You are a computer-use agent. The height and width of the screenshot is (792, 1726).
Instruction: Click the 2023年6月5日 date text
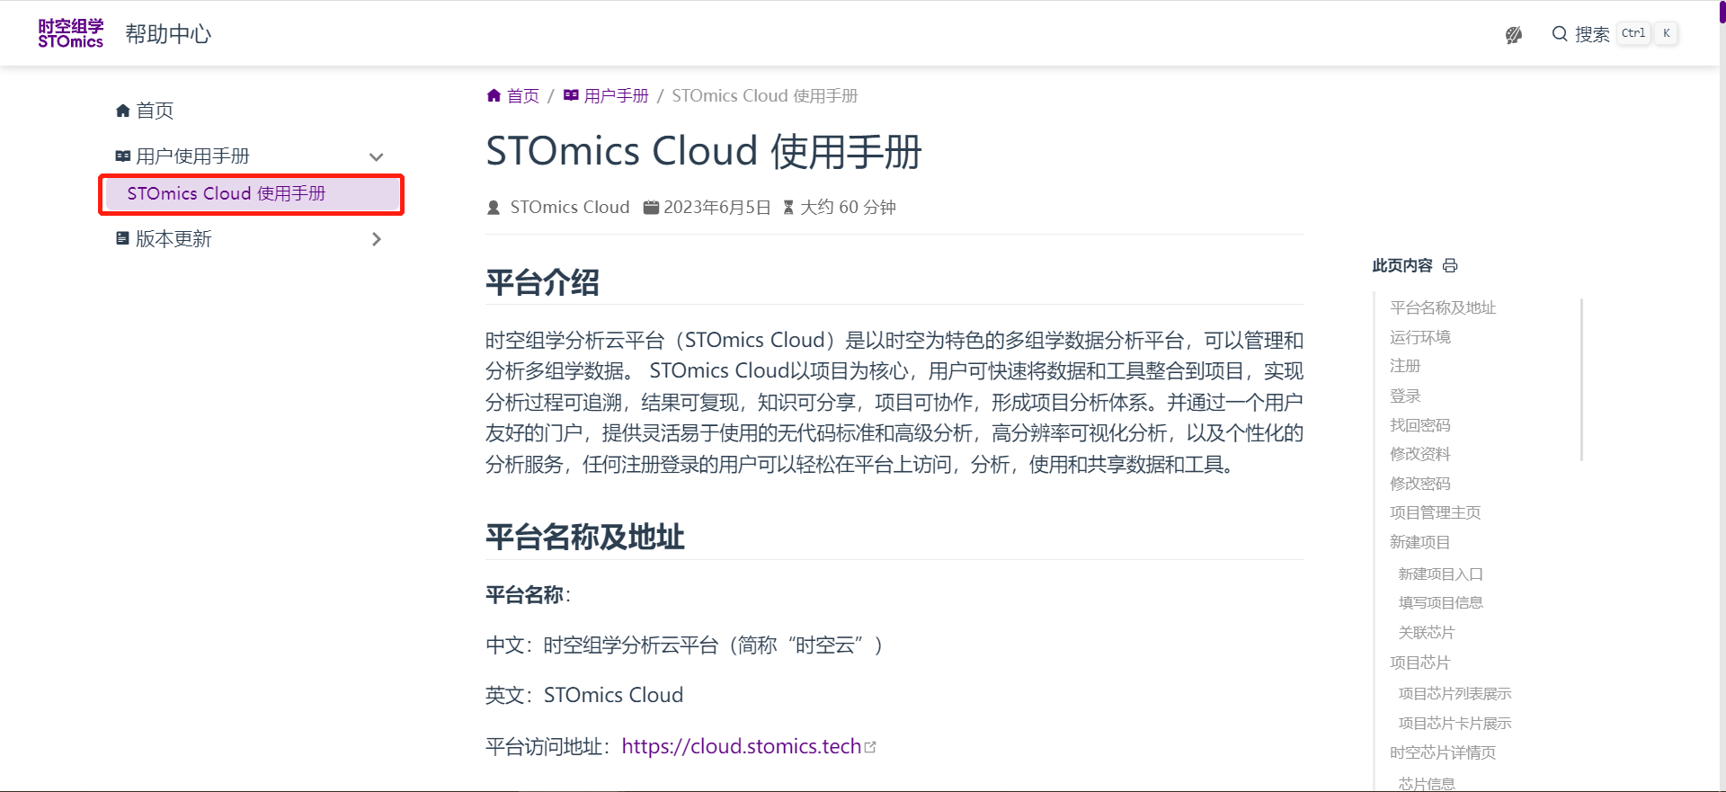[x=717, y=208]
